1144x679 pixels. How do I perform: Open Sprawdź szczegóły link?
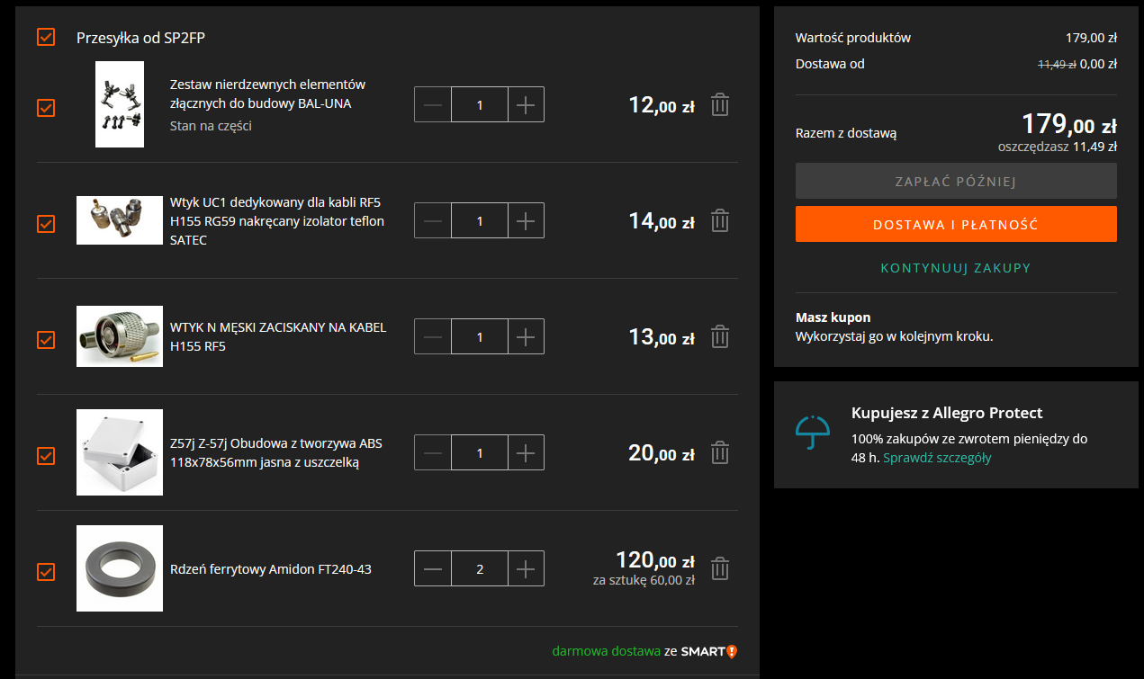pos(937,458)
